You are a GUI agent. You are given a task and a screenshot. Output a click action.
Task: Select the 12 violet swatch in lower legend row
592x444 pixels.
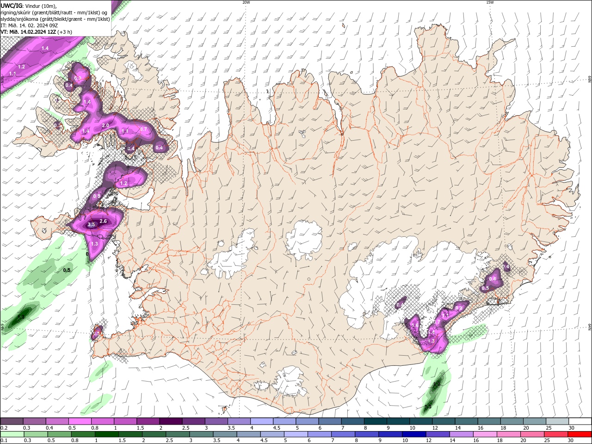tap(437, 434)
